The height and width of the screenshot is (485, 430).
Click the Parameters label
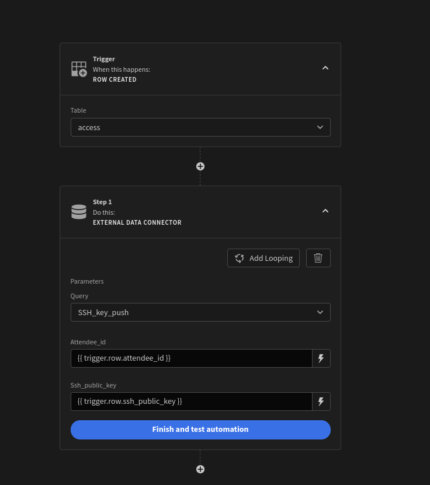pos(87,281)
